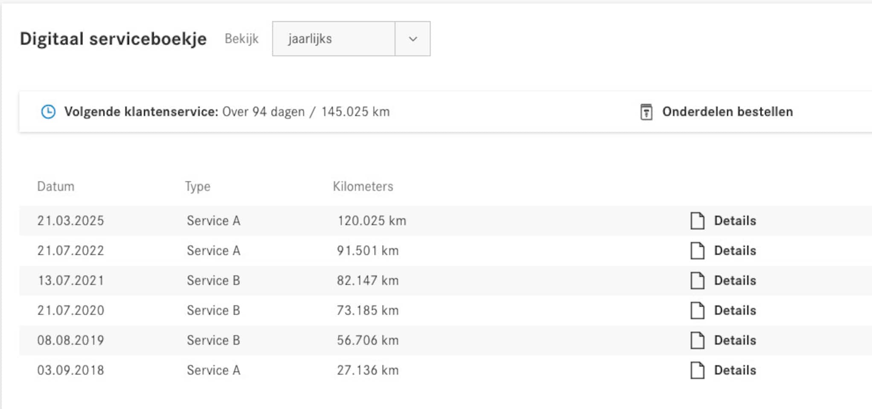Open the jaarlijks view selector
This screenshot has height=409, width=872.
[334, 39]
